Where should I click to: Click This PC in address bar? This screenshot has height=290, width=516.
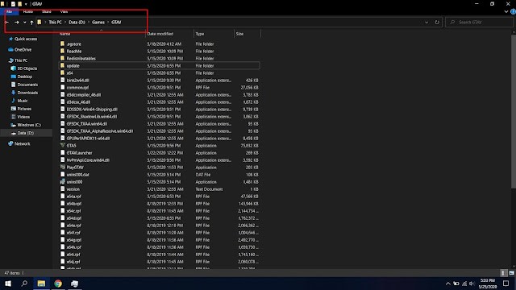55,22
